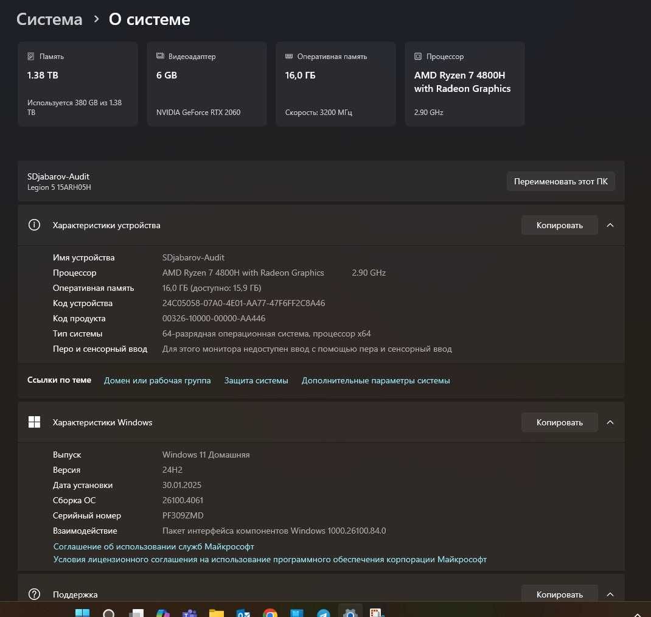651x617 pixels.
Task: Click the info icon beside Характеристики устройства
Action: tap(34, 225)
